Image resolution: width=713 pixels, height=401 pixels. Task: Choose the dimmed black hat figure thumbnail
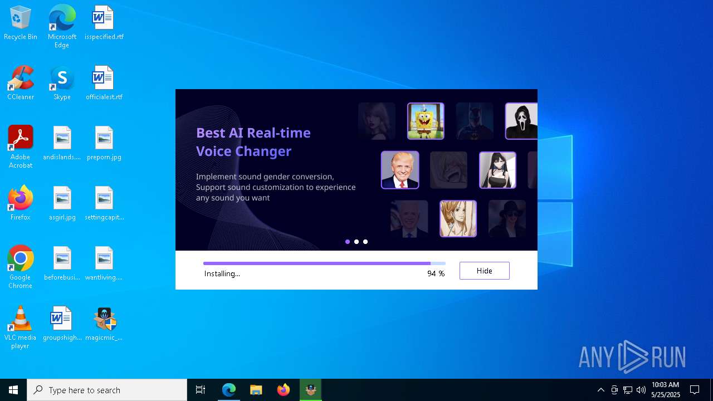[x=507, y=218]
